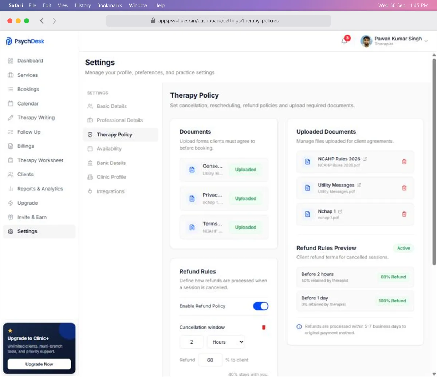The height and width of the screenshot is (377, 437).
Task: Remove the cancellation window rule
Action: click(x=264, y=328)
